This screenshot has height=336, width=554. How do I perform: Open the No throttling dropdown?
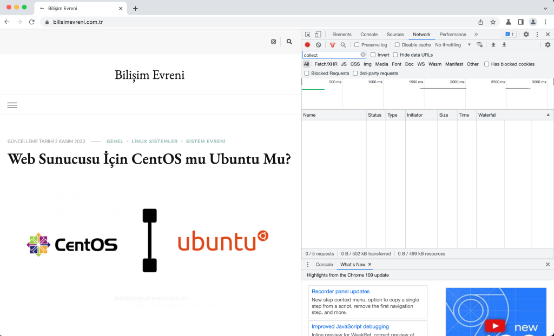[453, 45]
